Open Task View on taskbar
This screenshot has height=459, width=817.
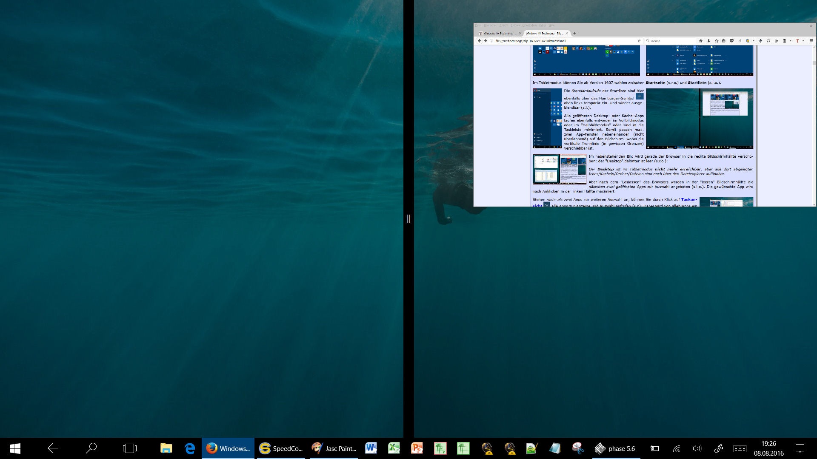click(129, 448)
